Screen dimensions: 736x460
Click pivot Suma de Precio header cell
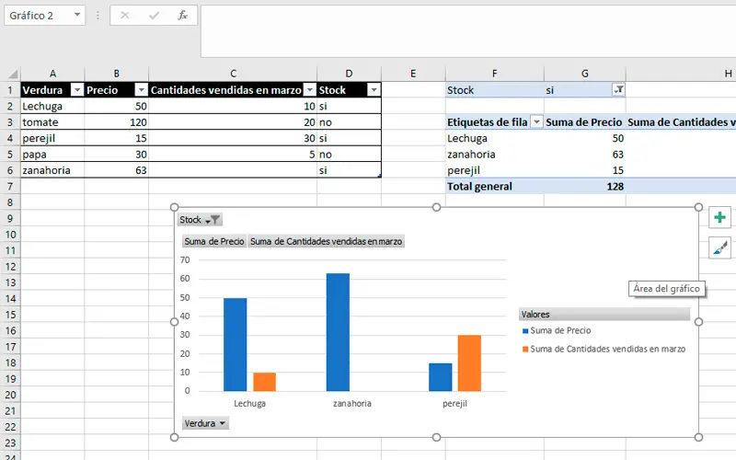coord(585,122)
